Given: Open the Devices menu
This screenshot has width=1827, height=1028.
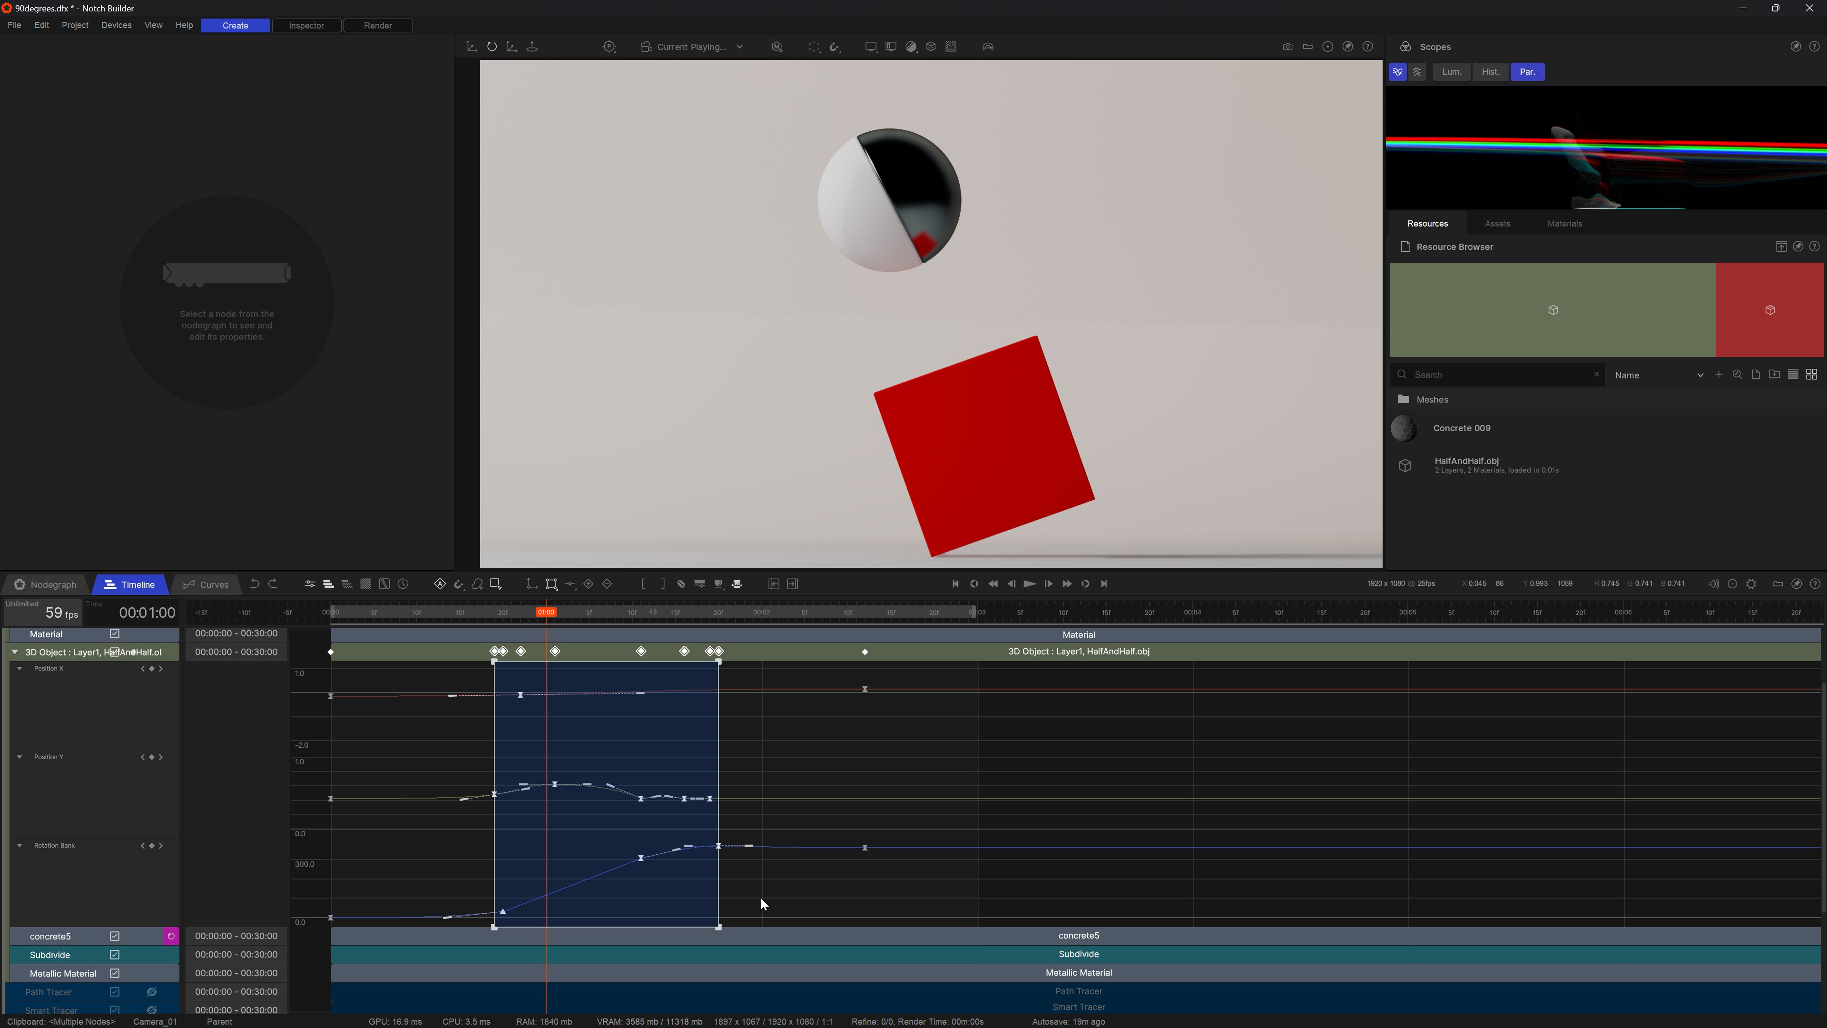Looking at the screenshot, I should (x=116, y=25).
